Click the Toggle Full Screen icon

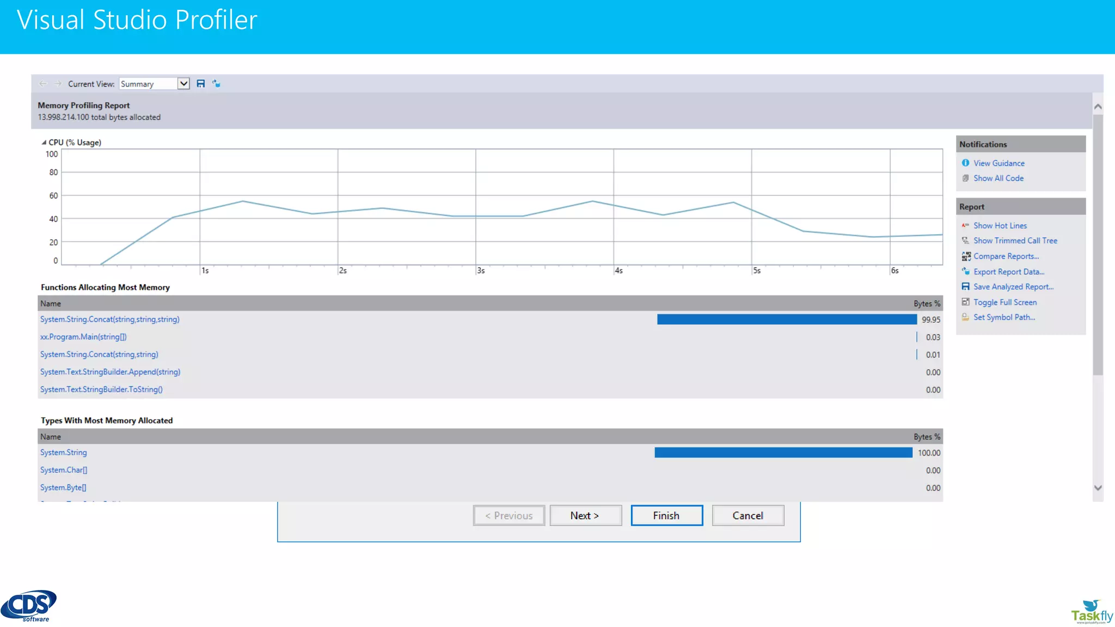965,302
